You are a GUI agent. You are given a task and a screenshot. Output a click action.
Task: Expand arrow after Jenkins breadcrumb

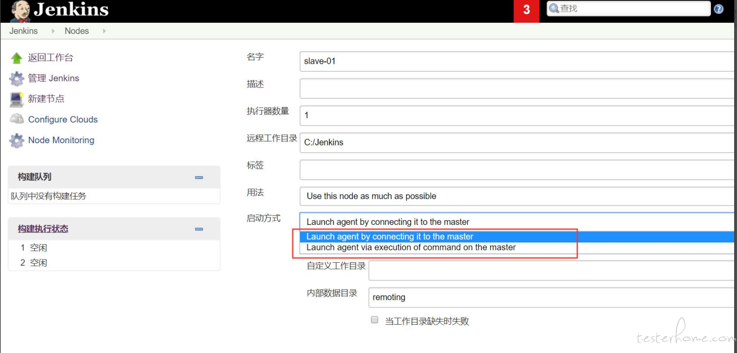coord(53,31)
